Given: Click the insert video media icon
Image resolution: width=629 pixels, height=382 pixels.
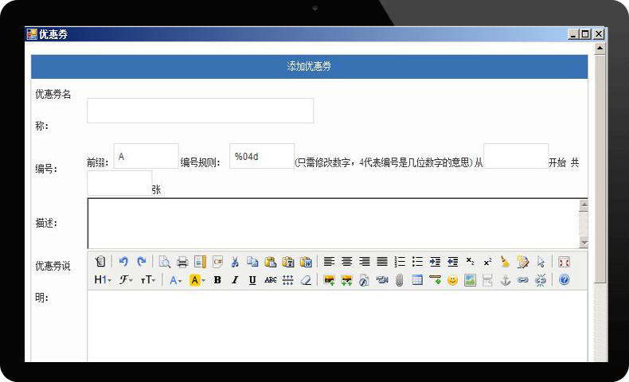Looking at the screenshot, I should click(x=382, y=280).
